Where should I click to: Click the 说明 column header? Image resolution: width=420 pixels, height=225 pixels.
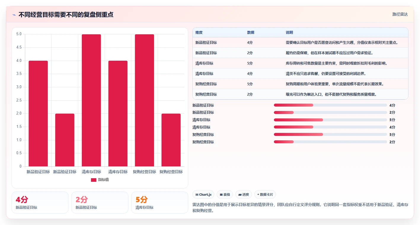(290, 33)
